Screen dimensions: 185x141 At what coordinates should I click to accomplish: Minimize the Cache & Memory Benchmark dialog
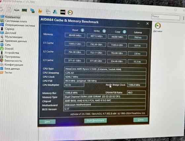pyautogui.click(x=138, y=23)
